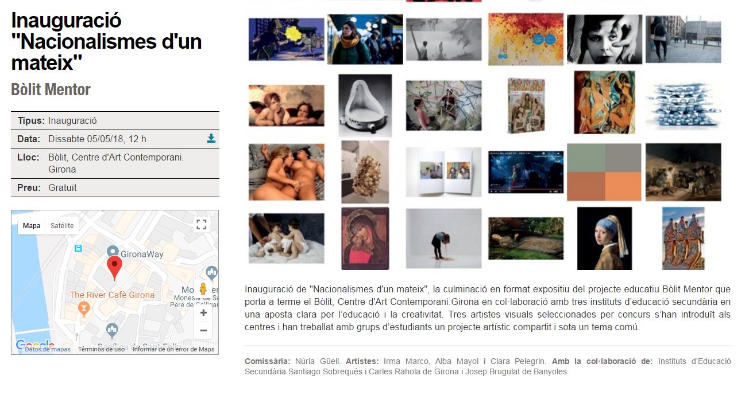Viewport: 749px width, 407px height.
Task: Click the date 'Dissabte 05/05/18, 12 h'
Action: [x=97, y=139]
